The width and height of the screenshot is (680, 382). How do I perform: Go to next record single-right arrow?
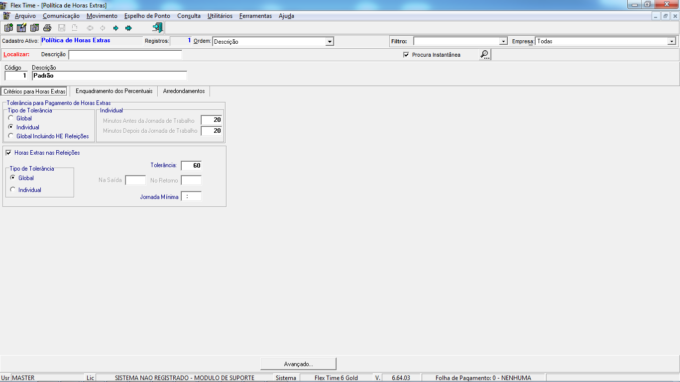tap(116, 28)
